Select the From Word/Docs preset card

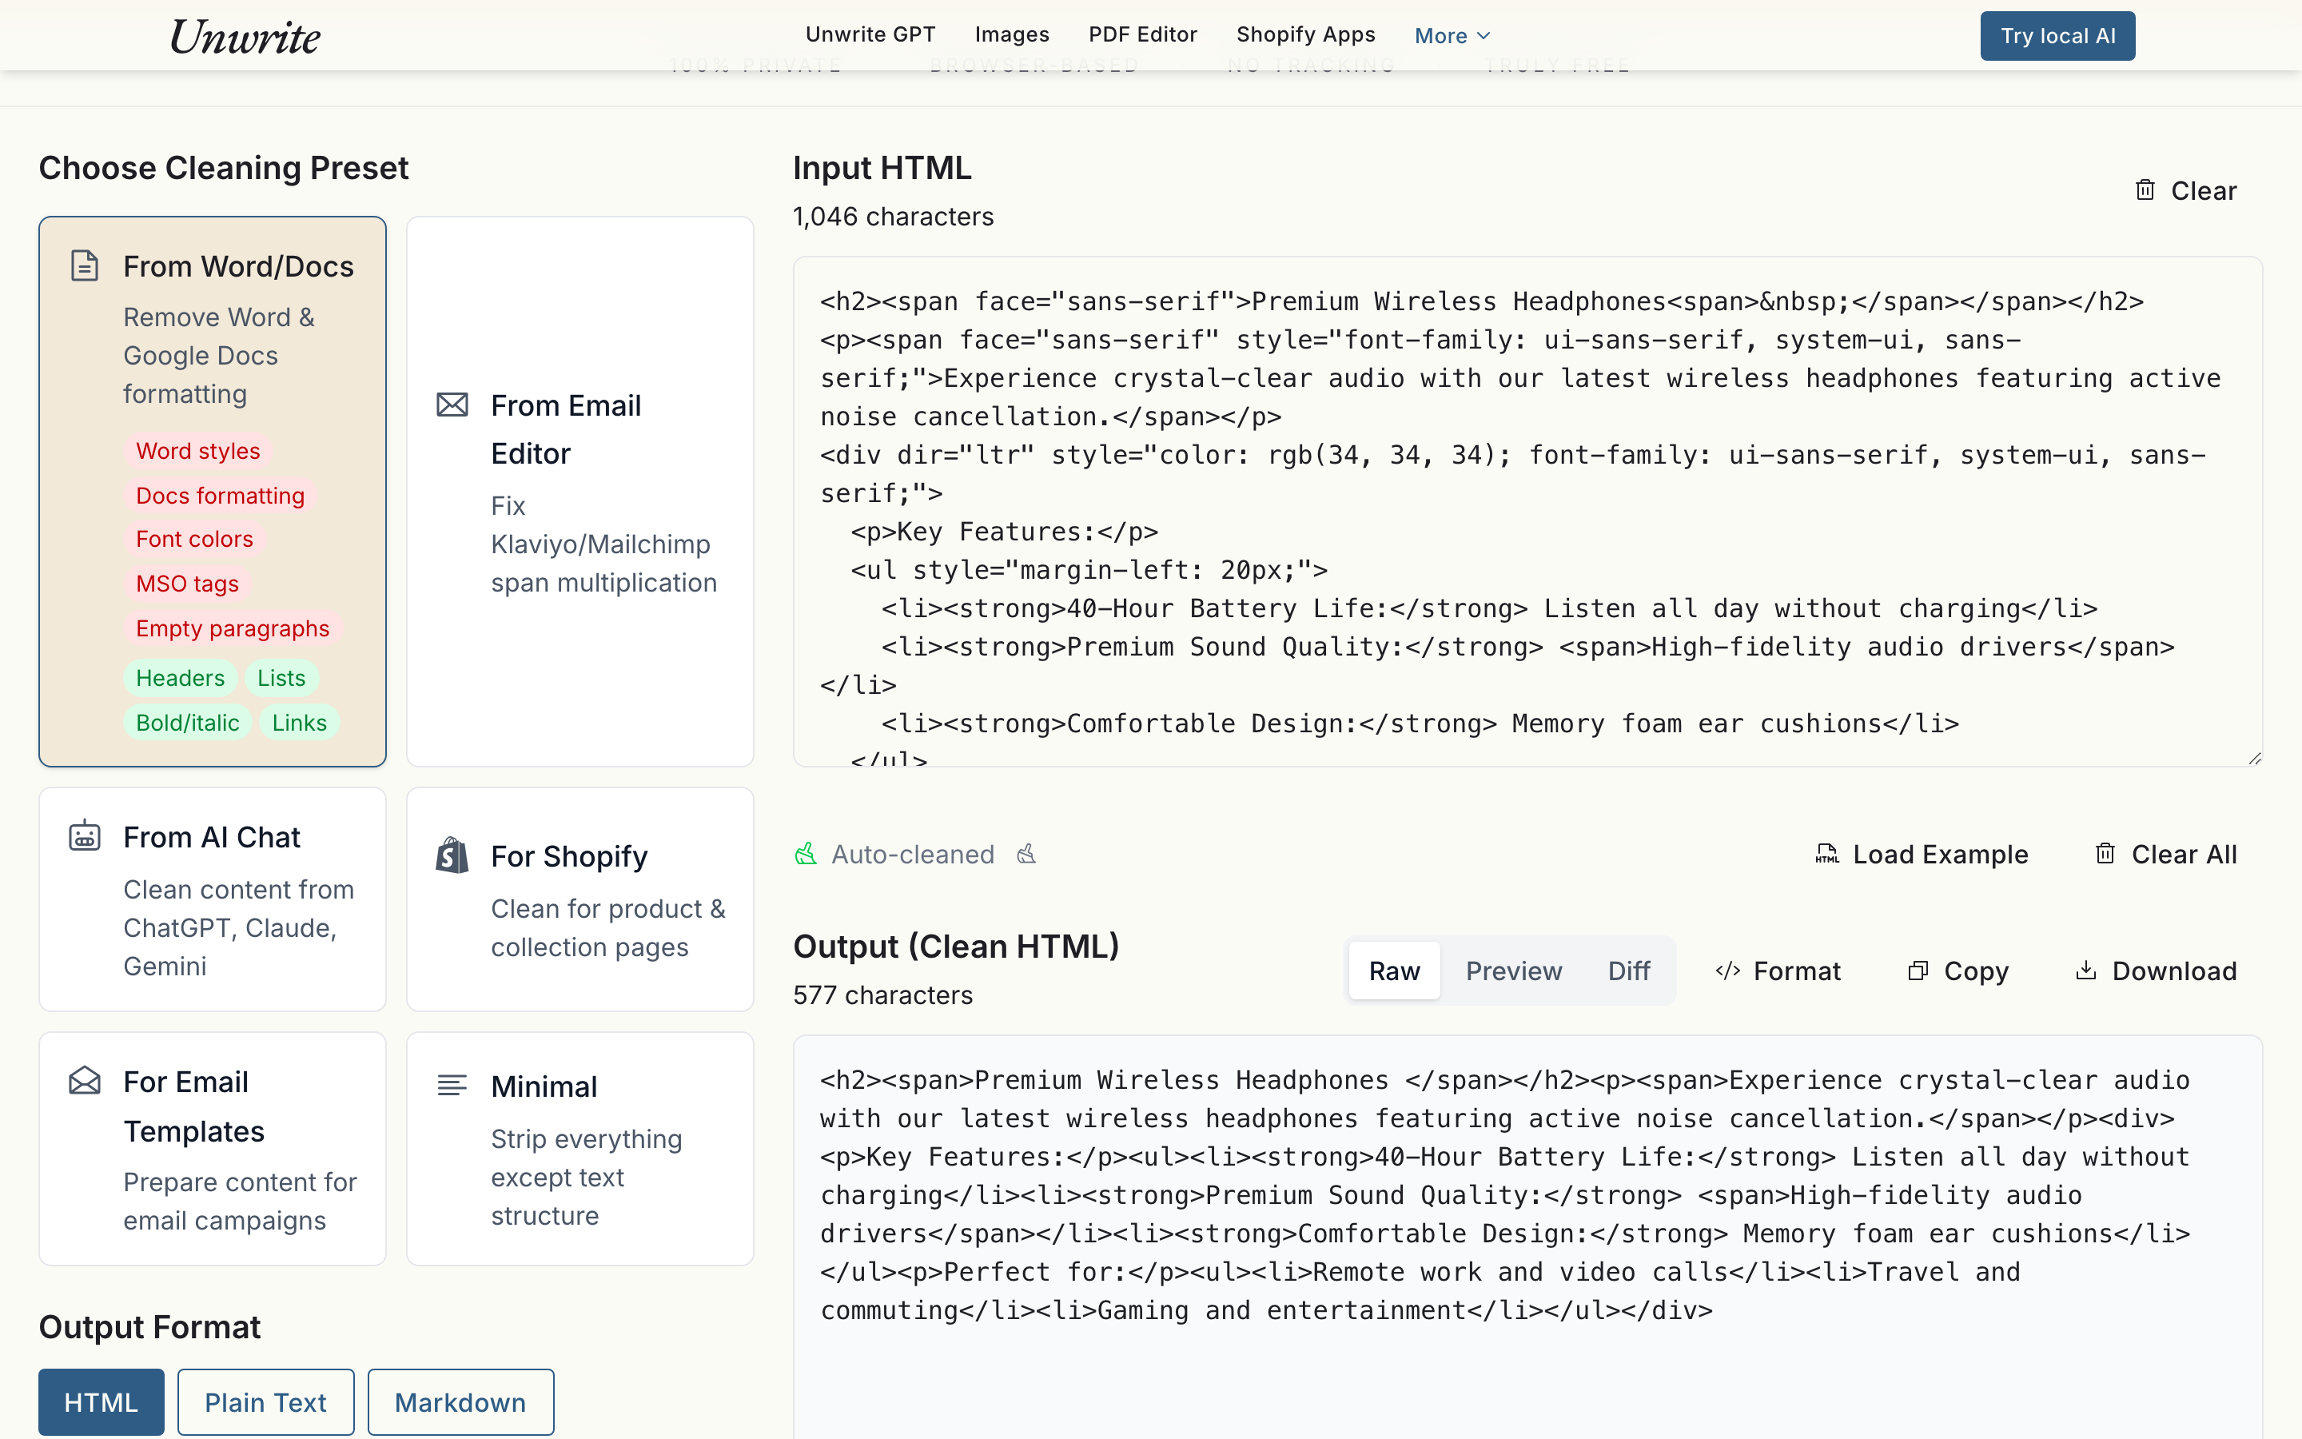pyautogui.click(x=212, y=491)
